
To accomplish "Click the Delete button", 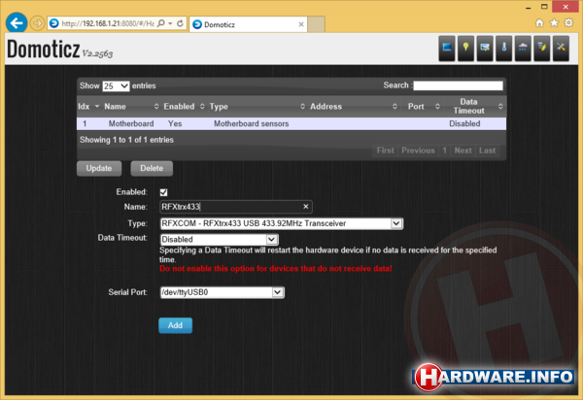I will click(x=152, y=168).
